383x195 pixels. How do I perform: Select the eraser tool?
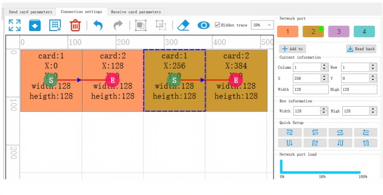(x=183, y=25)
